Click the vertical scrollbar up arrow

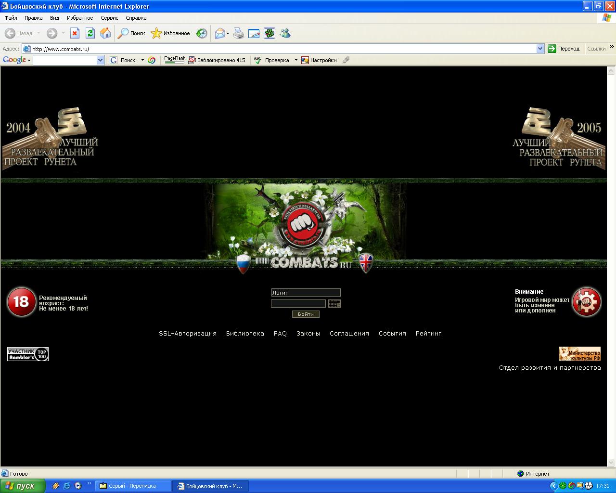pos(611,71)
